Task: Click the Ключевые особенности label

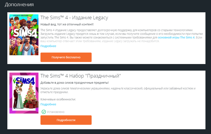Action: tap(58, 100)
